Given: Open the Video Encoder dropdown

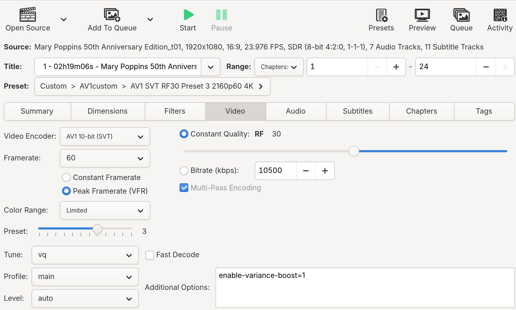Looking at the screenshot, I should point(105,137).
